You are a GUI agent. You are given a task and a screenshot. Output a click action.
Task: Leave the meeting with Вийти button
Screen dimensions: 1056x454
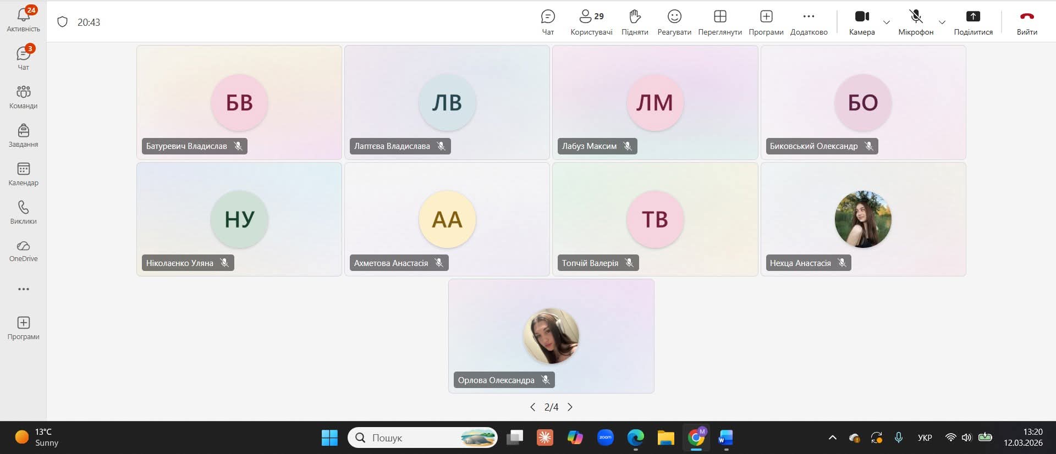tap(1027, 22)
